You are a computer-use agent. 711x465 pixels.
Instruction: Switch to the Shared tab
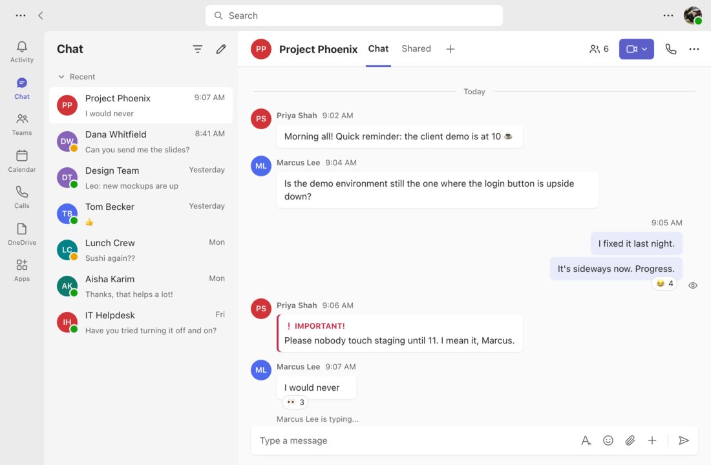[416, 48]
